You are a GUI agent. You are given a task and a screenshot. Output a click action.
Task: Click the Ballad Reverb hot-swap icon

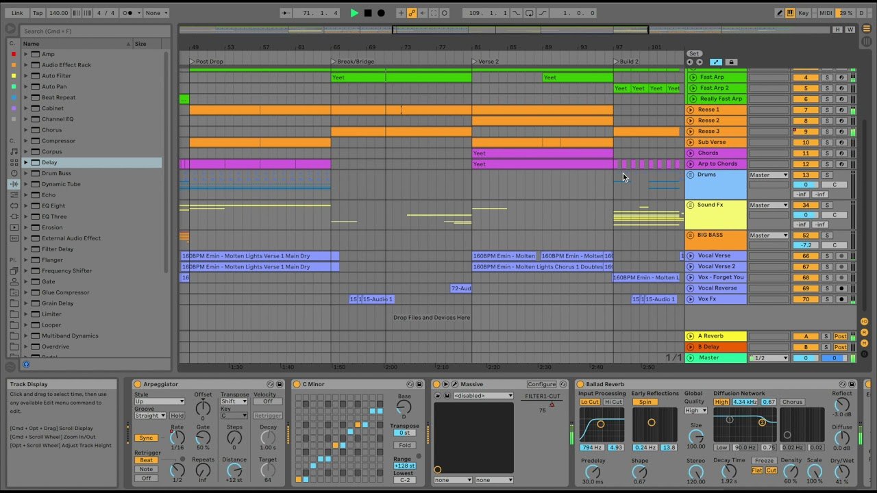[x=842, y=384]
